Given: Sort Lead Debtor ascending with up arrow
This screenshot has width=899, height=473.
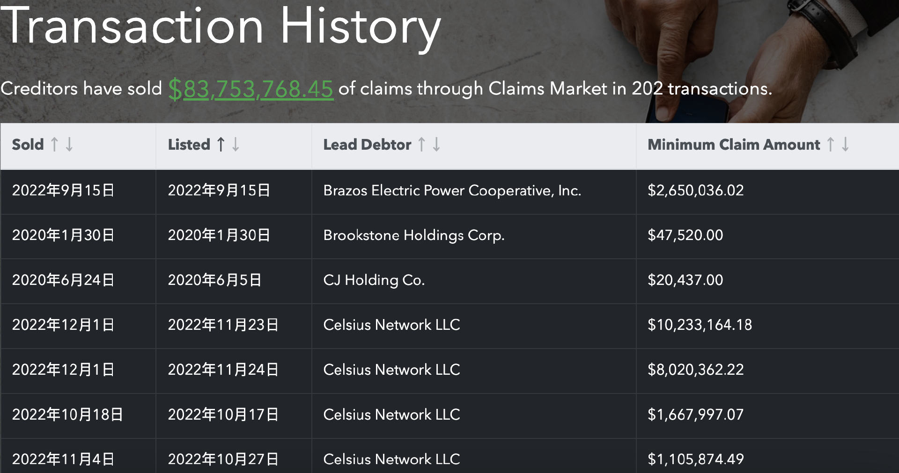Looking at the screenshot, I should [x=422, y=145].
